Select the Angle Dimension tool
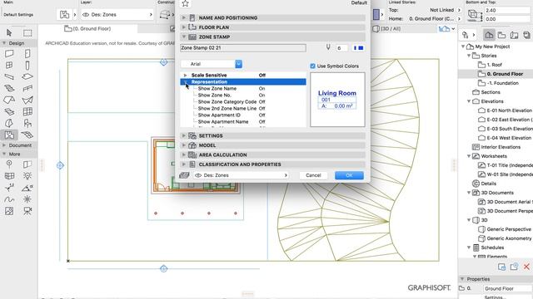The image size is (533, 299). pyautogui.click(x=27, y=188)
